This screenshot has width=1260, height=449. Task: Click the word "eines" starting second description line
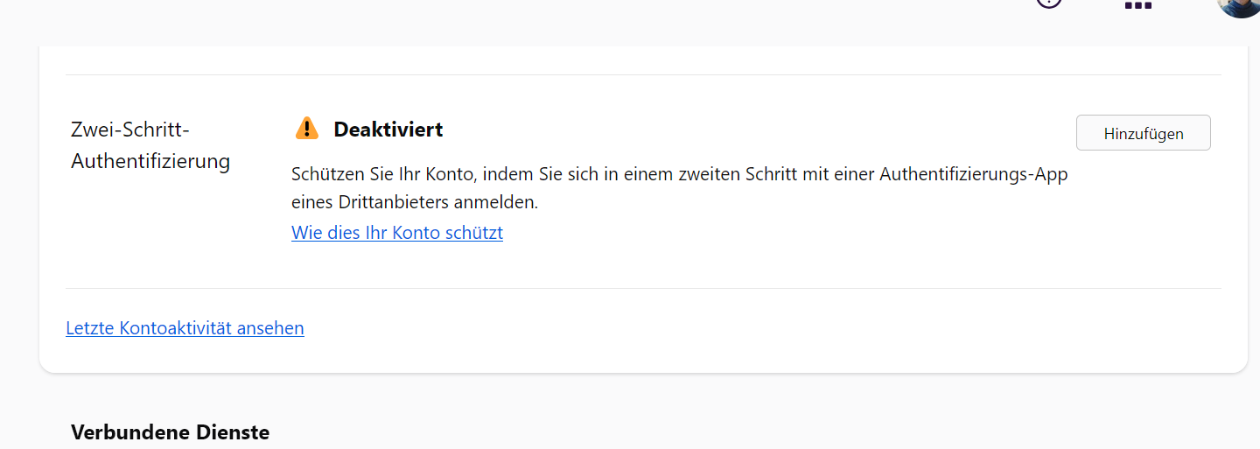[311, 202]
